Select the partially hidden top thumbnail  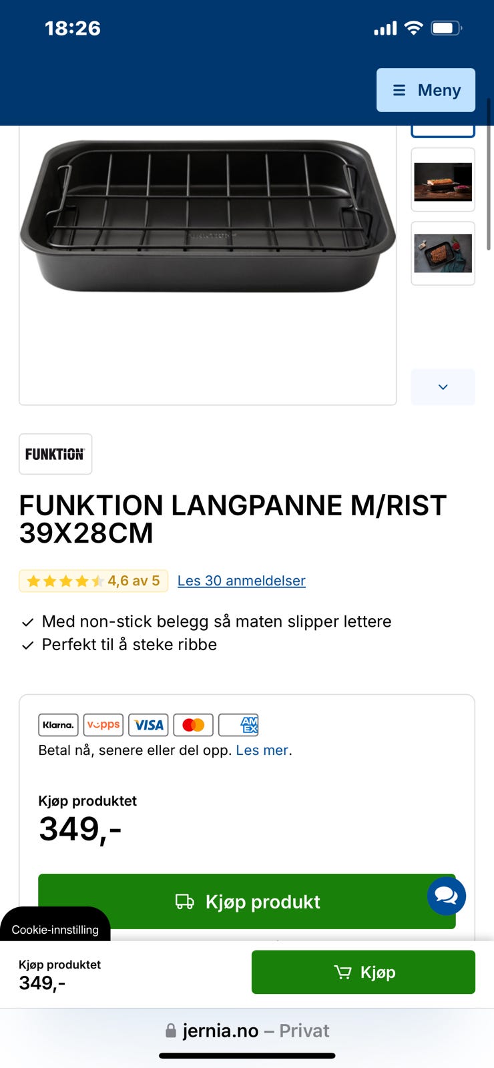click(443, 131)
